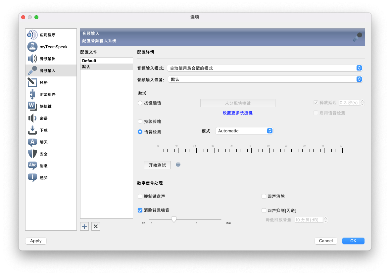Click the 下载 download icon

32,130
